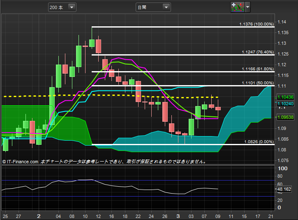Click the date label 21 on axis
The width and height of the screenshot is (298, 220).
[x=270, y=216]
